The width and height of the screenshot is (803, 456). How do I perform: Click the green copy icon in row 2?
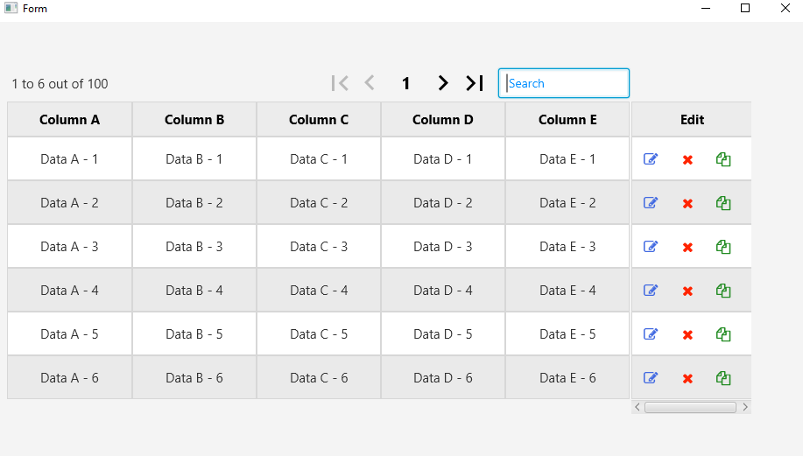point(723,203)
